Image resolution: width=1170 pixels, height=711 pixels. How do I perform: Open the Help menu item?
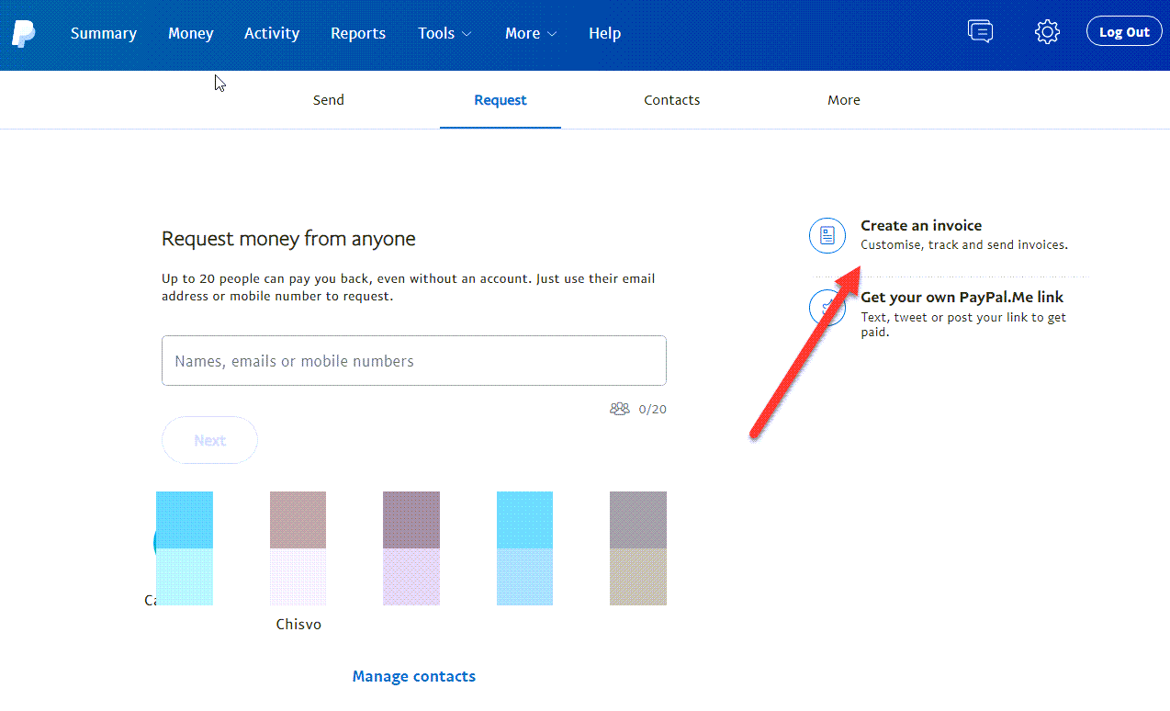(605, 33)
